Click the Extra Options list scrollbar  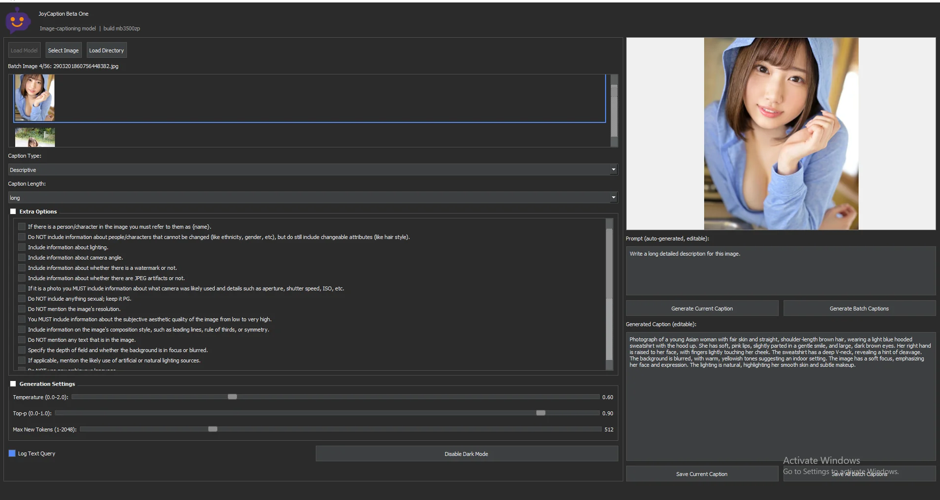click(x=610, y=294)
